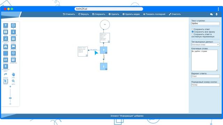Click the Очистить button
223x125 pixels.
click(x=175, y=14)
